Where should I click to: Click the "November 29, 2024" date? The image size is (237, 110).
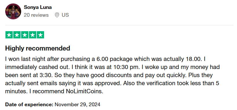(77, 105)
